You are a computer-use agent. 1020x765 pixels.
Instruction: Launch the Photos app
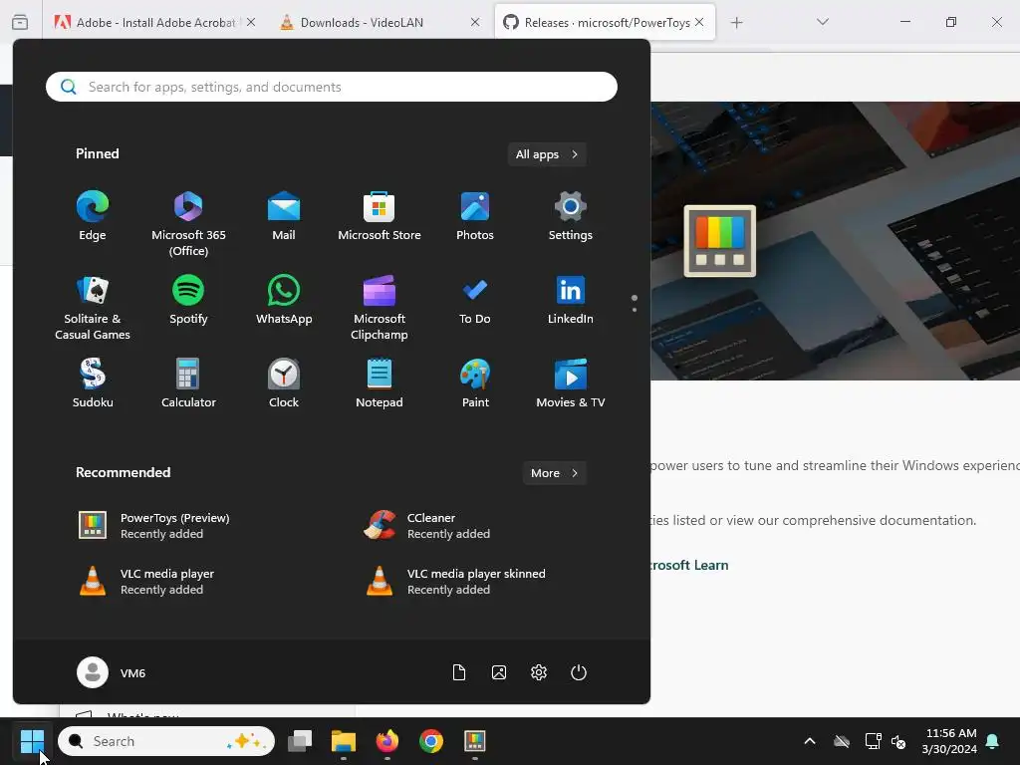(475, 216)
